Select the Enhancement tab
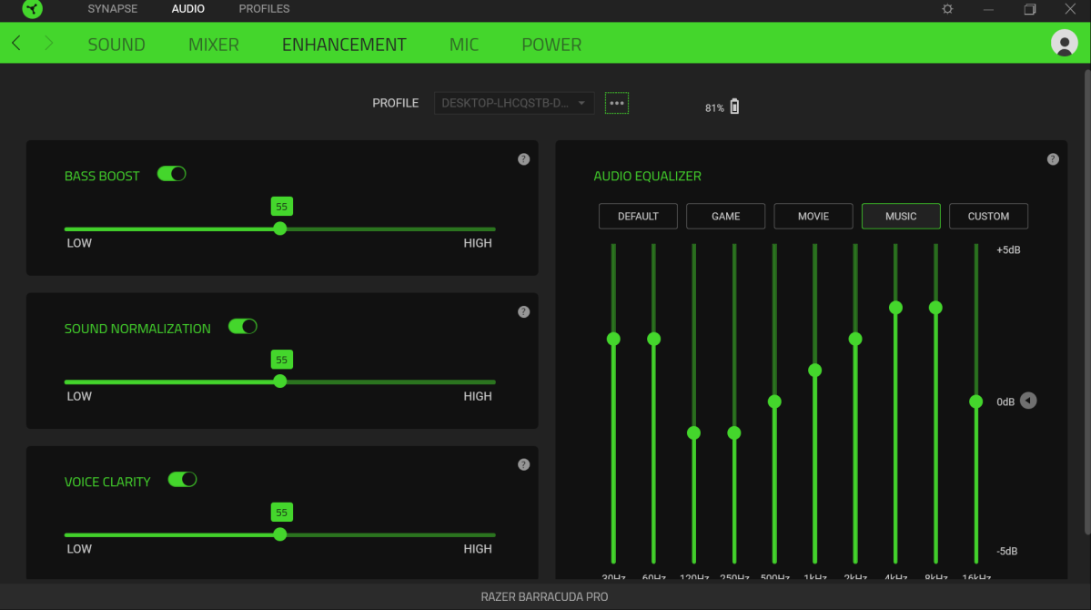Screen dimensions: 1091x610 [344, 44]
